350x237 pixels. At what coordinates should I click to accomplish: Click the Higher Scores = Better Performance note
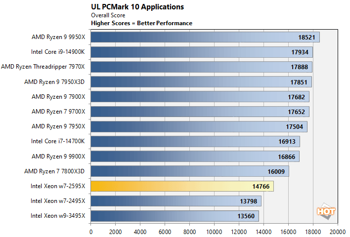141,23
